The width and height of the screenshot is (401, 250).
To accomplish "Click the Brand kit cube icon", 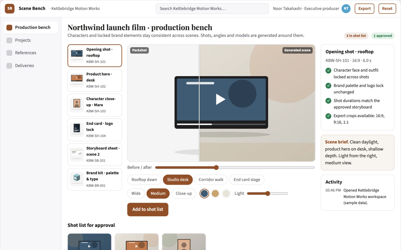I will pyautogui.click(x=77, y=179).
